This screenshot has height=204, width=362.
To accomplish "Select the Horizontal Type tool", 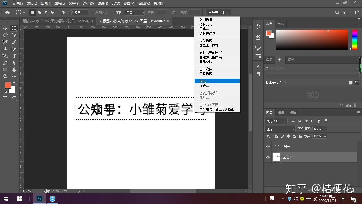I will pos(14,56).
